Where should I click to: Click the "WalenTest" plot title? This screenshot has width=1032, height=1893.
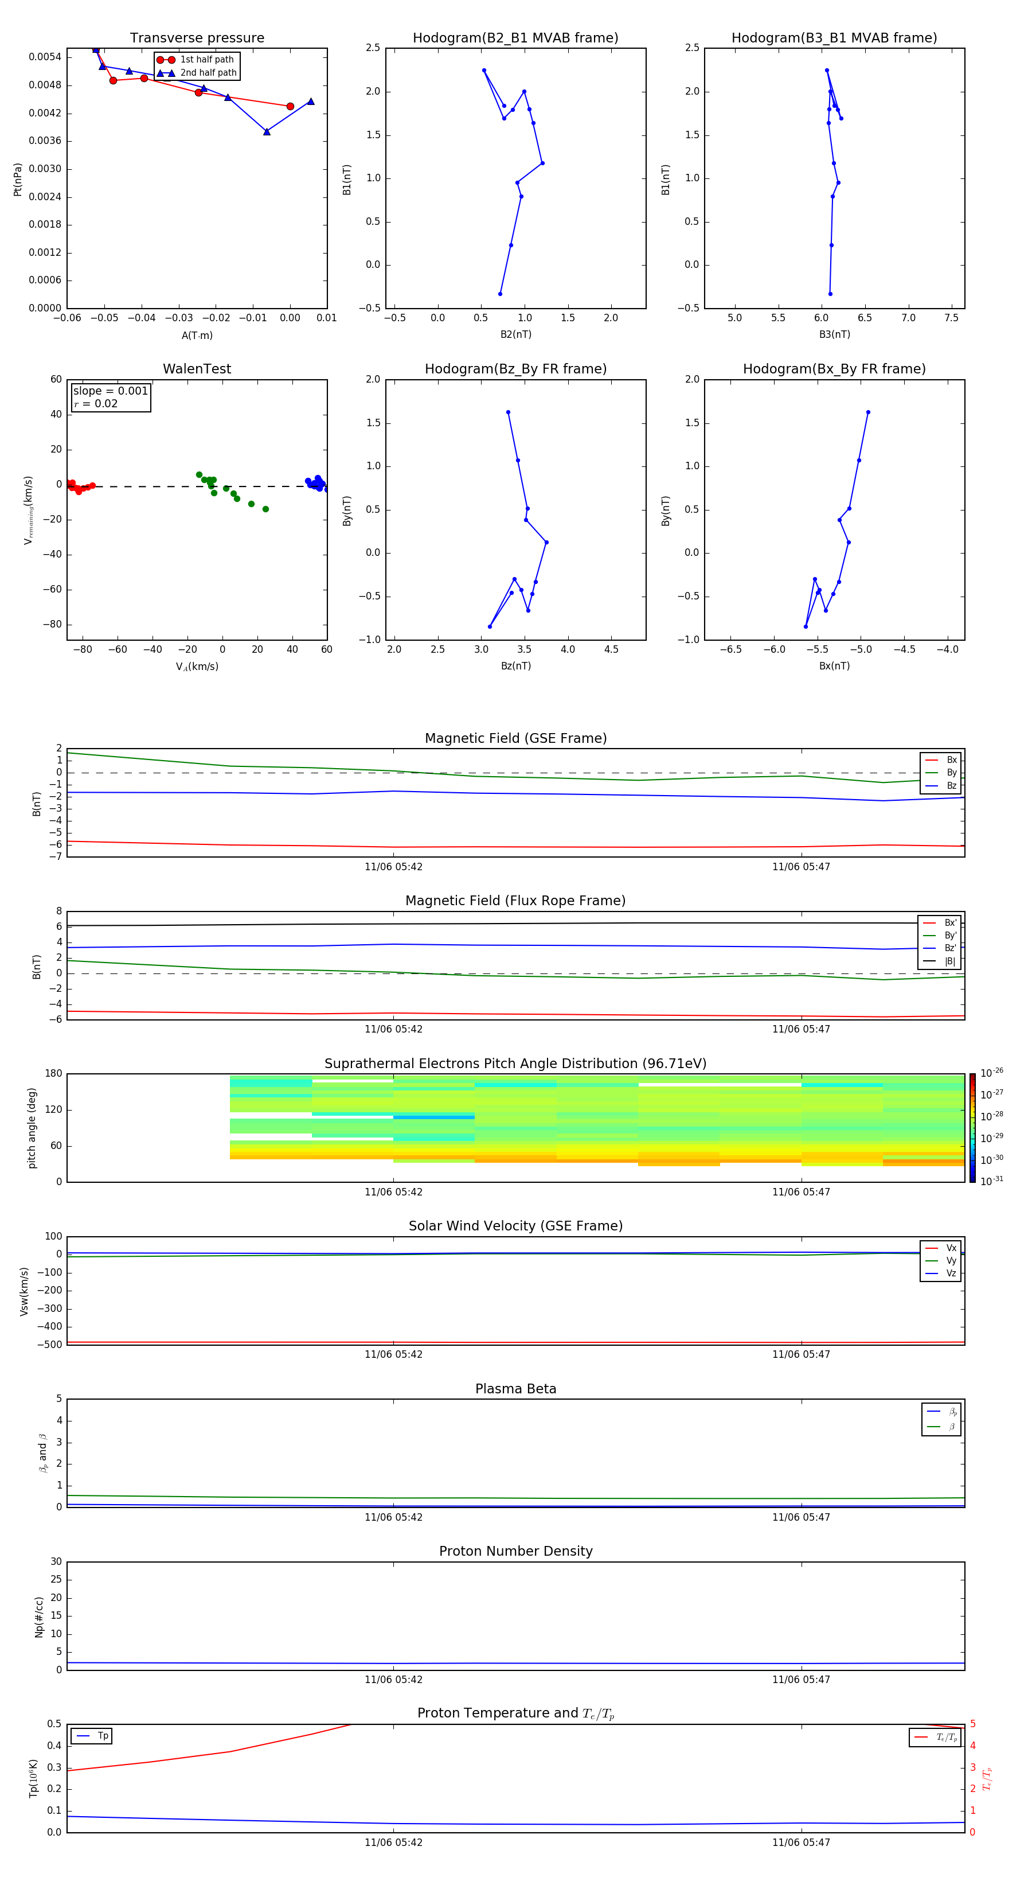click(197, 369)
